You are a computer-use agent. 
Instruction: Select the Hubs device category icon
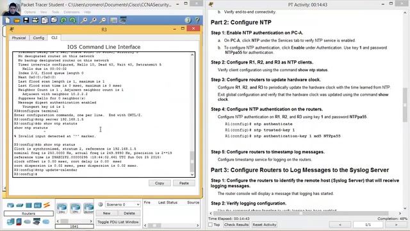point(29,205)
